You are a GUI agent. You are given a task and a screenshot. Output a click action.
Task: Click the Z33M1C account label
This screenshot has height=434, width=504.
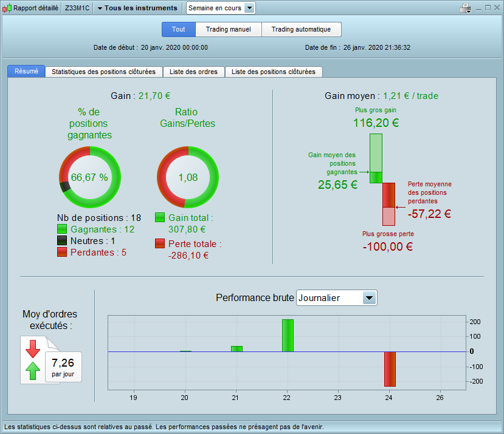tap(77, 8)
